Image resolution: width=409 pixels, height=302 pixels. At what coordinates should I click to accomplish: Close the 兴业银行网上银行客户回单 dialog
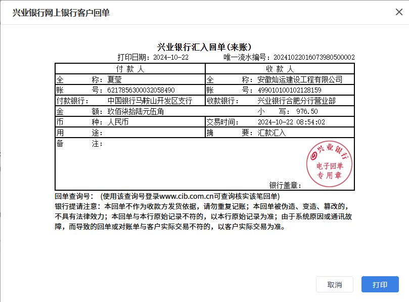click(399, 12)
